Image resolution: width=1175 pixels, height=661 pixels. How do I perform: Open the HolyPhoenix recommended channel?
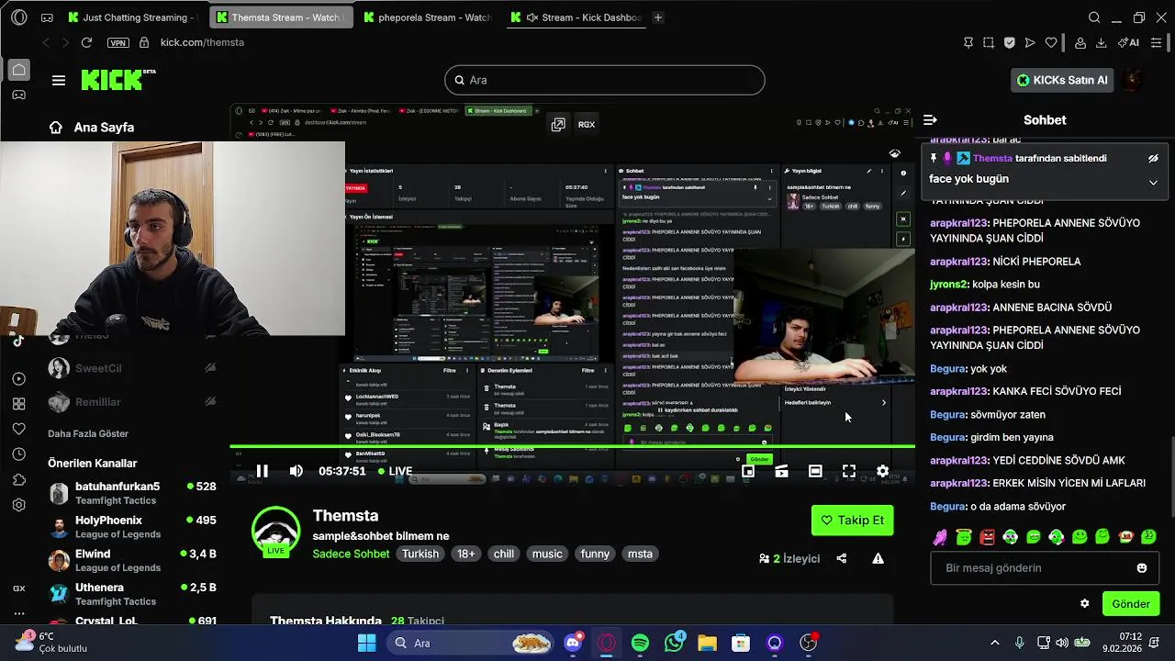(x=133, y=527)
